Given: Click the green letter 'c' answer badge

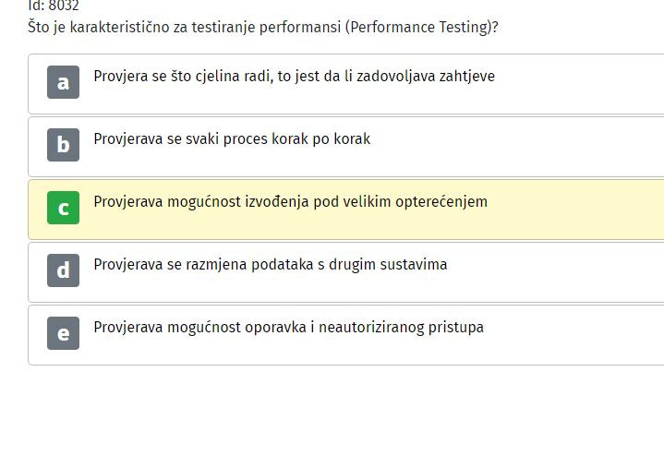Looking at the screenshot, I should [x=63, y=208].
